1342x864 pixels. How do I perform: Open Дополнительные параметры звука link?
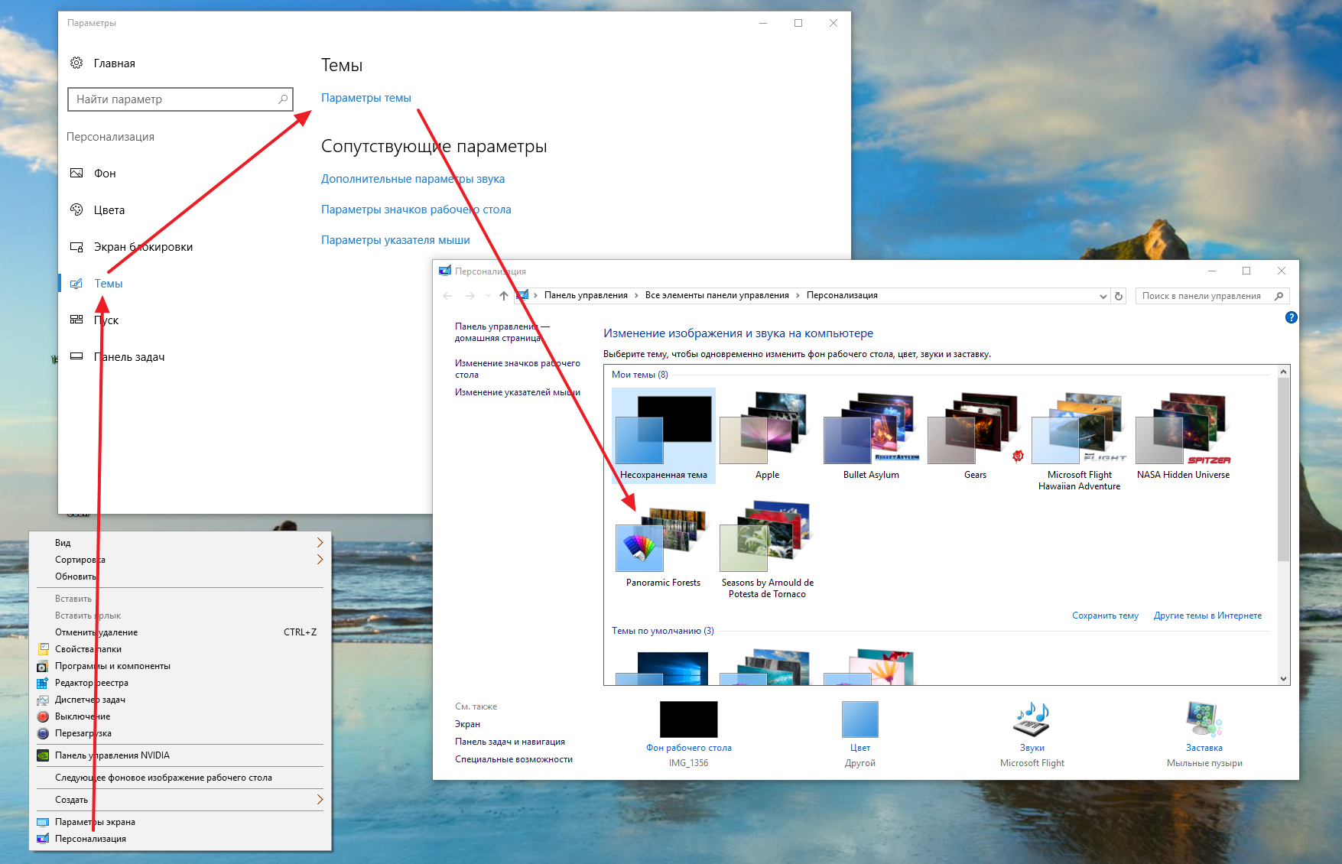click(x=413, y=179)
